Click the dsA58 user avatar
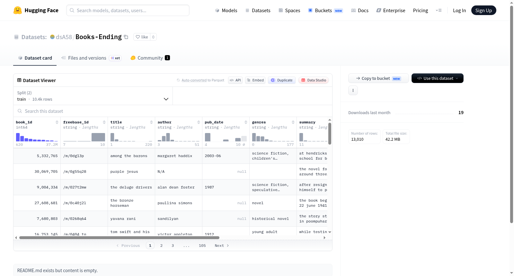This screenshot has height=276, width=514. 52,37
